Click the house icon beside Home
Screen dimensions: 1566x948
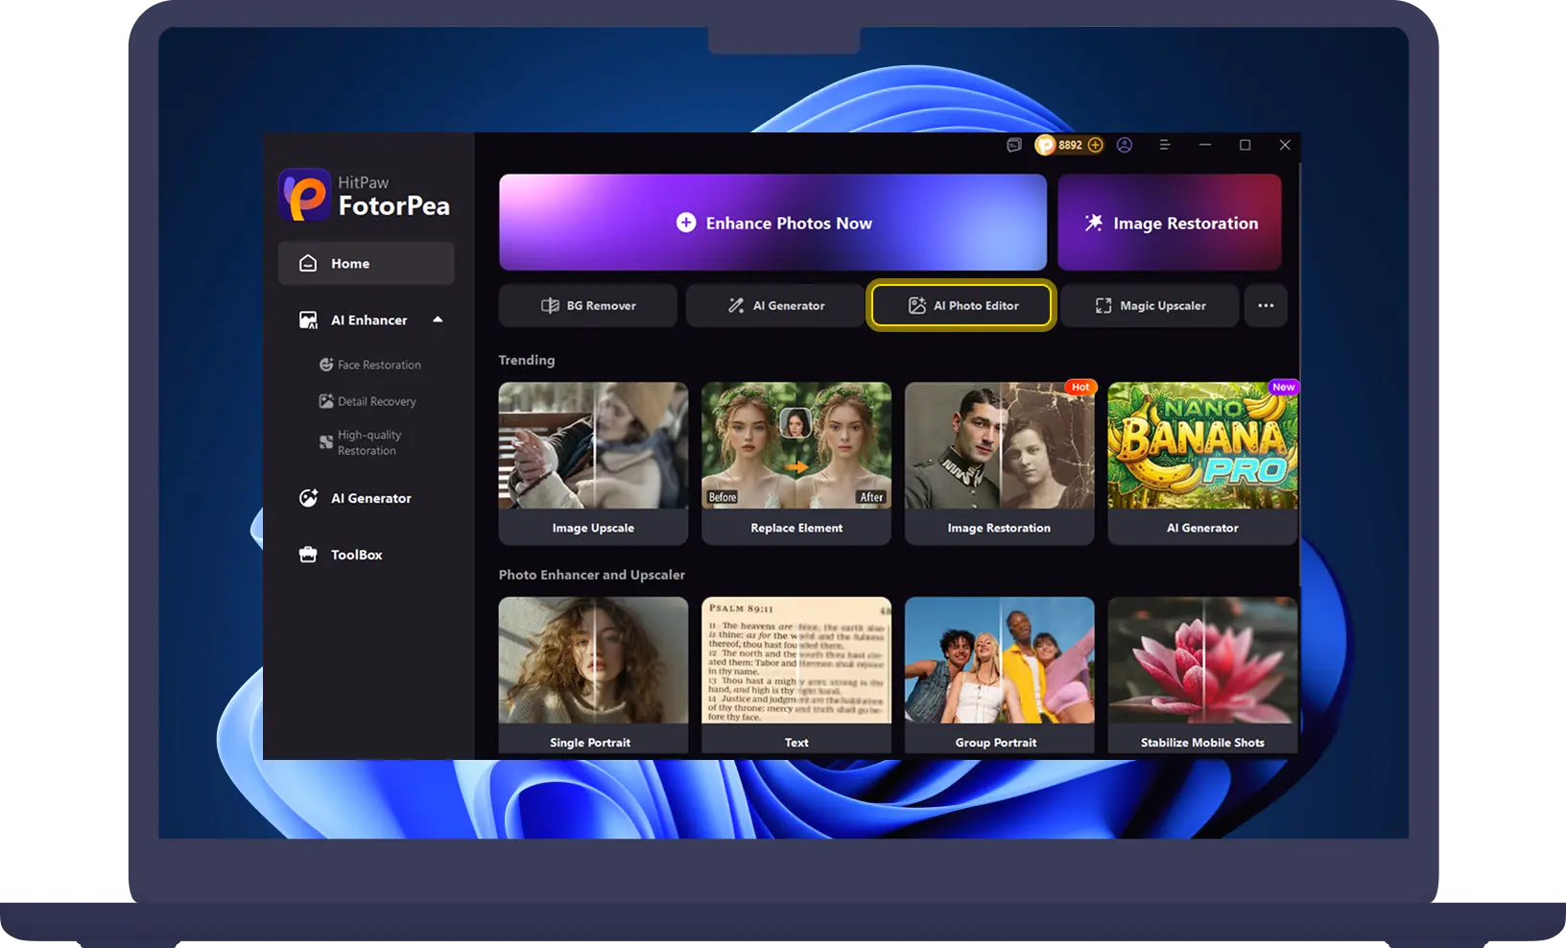(x=308, y=263)
